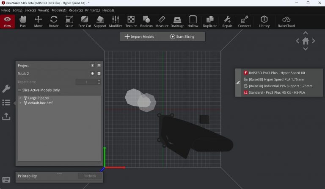Click the Recheck button
325x189 pixels.
pos(90,176)
